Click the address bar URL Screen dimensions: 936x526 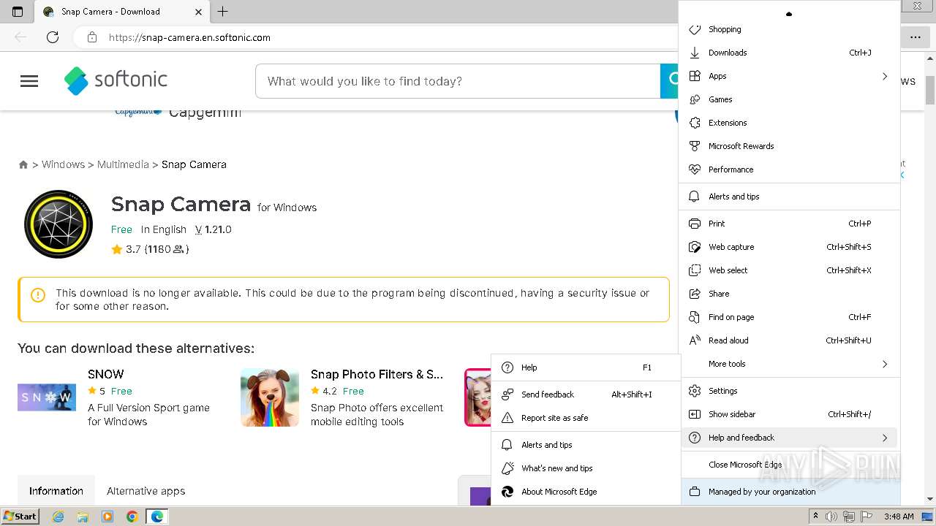[189, 37]
